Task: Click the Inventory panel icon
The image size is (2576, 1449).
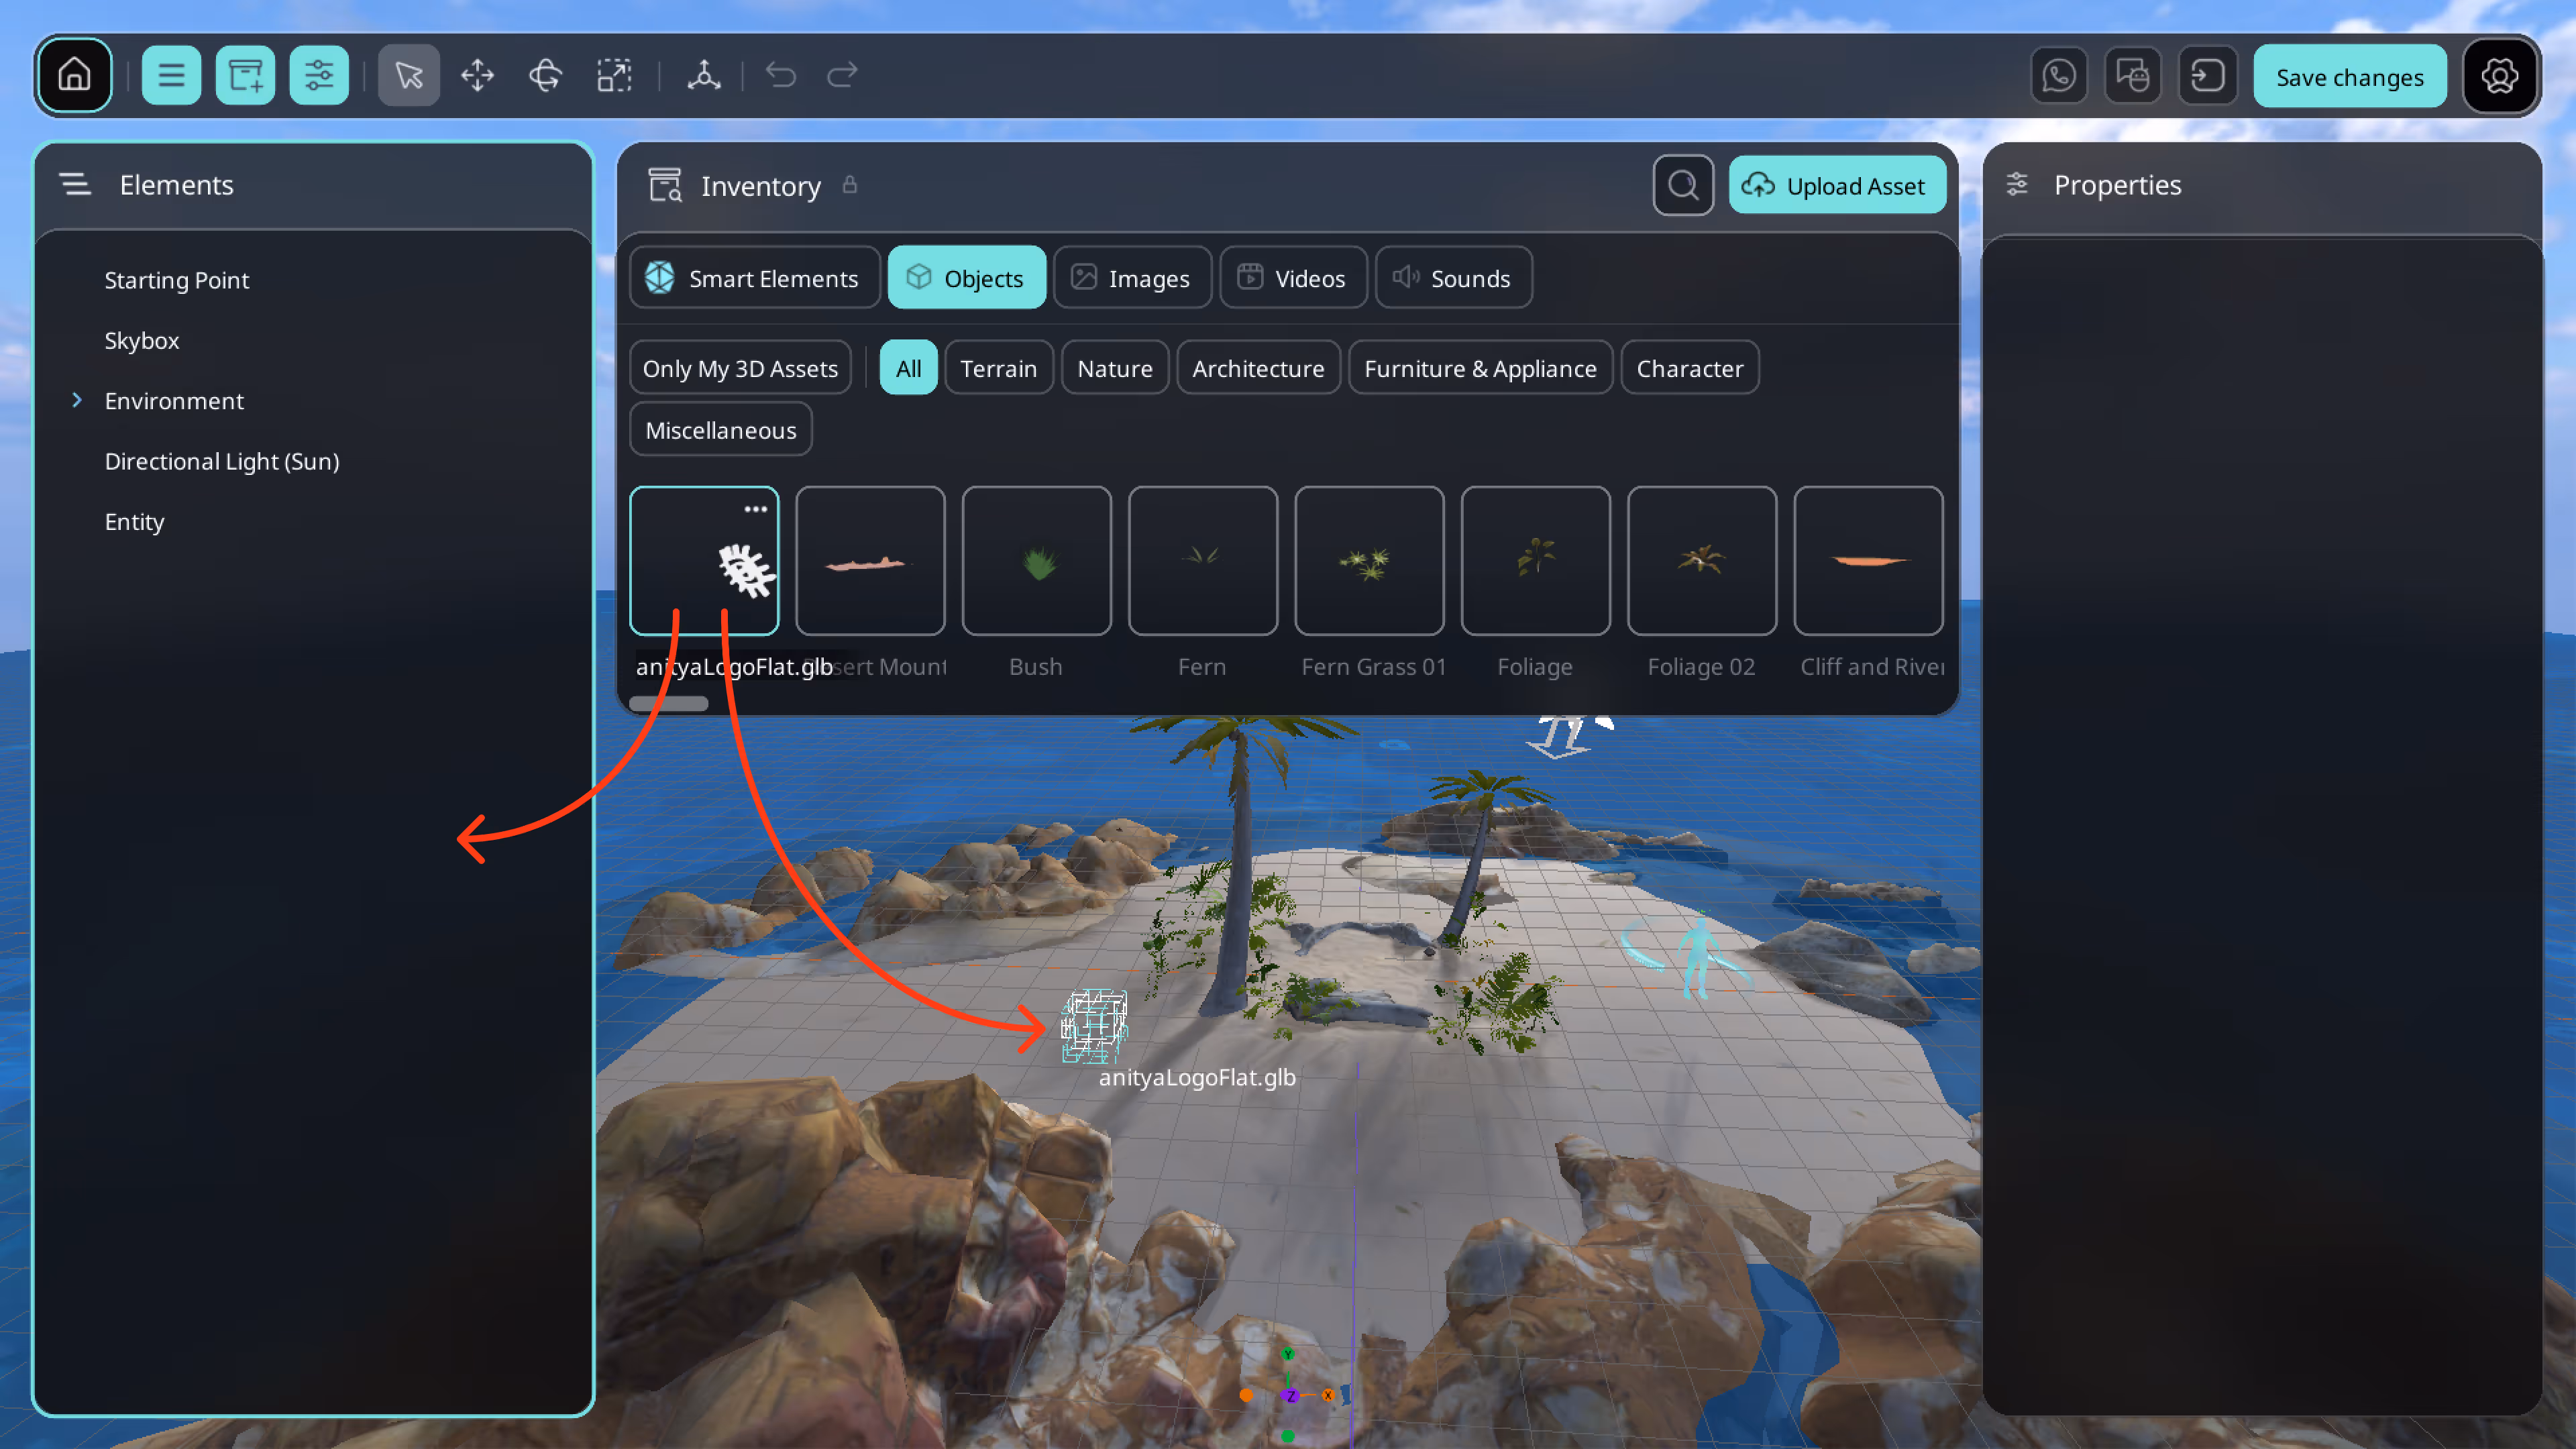Action: click(665, 185)
